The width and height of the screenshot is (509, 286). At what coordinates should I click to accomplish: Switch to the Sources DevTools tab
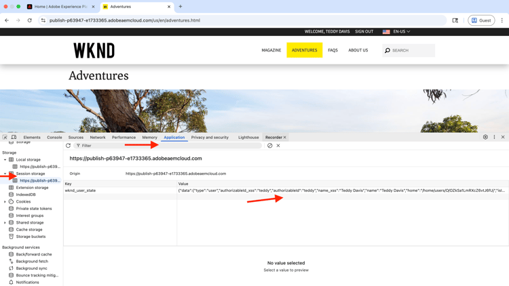click(75, 138)
